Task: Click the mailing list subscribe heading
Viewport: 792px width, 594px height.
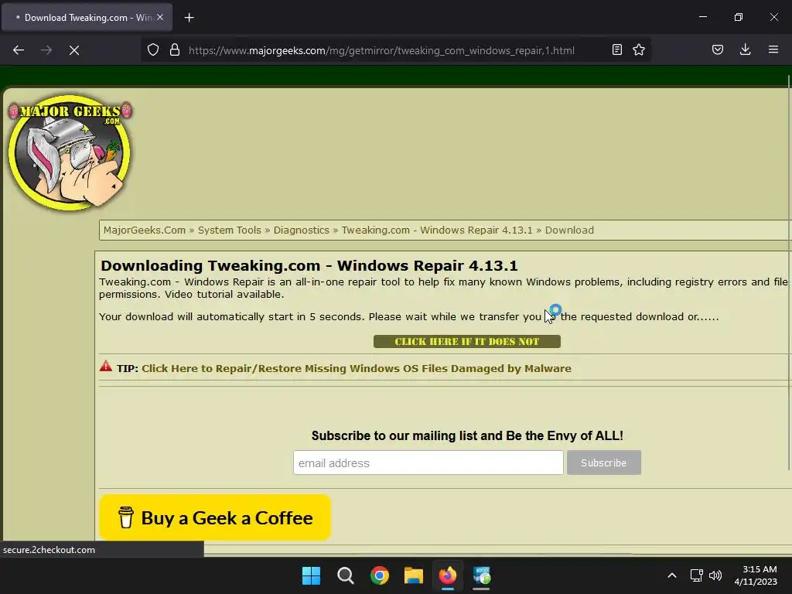Action: pos(467,436)
